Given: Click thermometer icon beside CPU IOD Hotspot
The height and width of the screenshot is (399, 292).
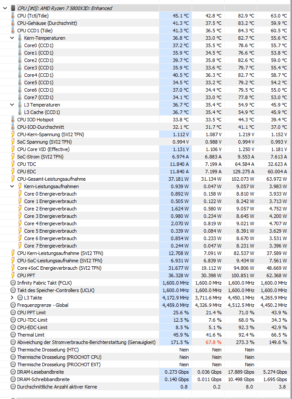Looking at the screenshot, I should click(13, 120).
